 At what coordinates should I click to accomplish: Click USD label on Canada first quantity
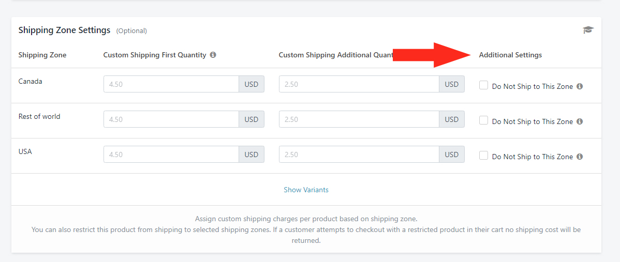[252, 84]
